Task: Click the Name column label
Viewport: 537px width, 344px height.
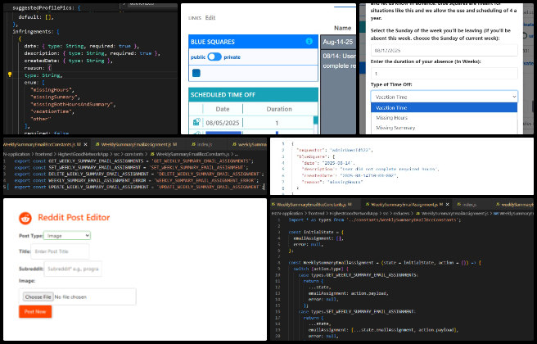Action: [x=342, y=28]
